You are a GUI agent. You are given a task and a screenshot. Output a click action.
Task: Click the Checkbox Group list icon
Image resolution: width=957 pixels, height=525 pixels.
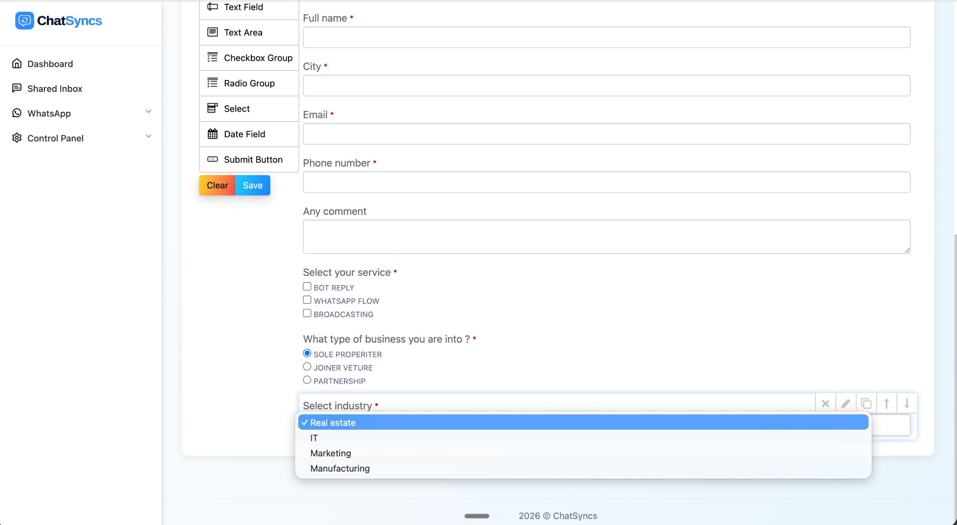pos(212,57)
